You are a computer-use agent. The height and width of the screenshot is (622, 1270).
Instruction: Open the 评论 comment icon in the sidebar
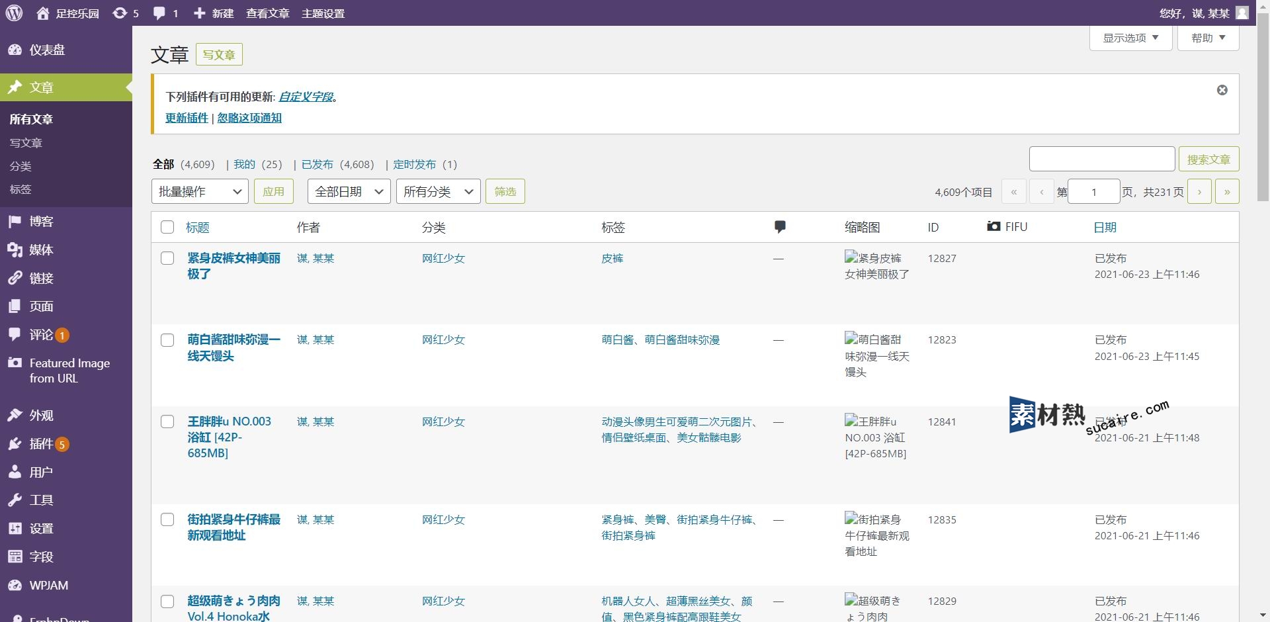pos(15,335)
